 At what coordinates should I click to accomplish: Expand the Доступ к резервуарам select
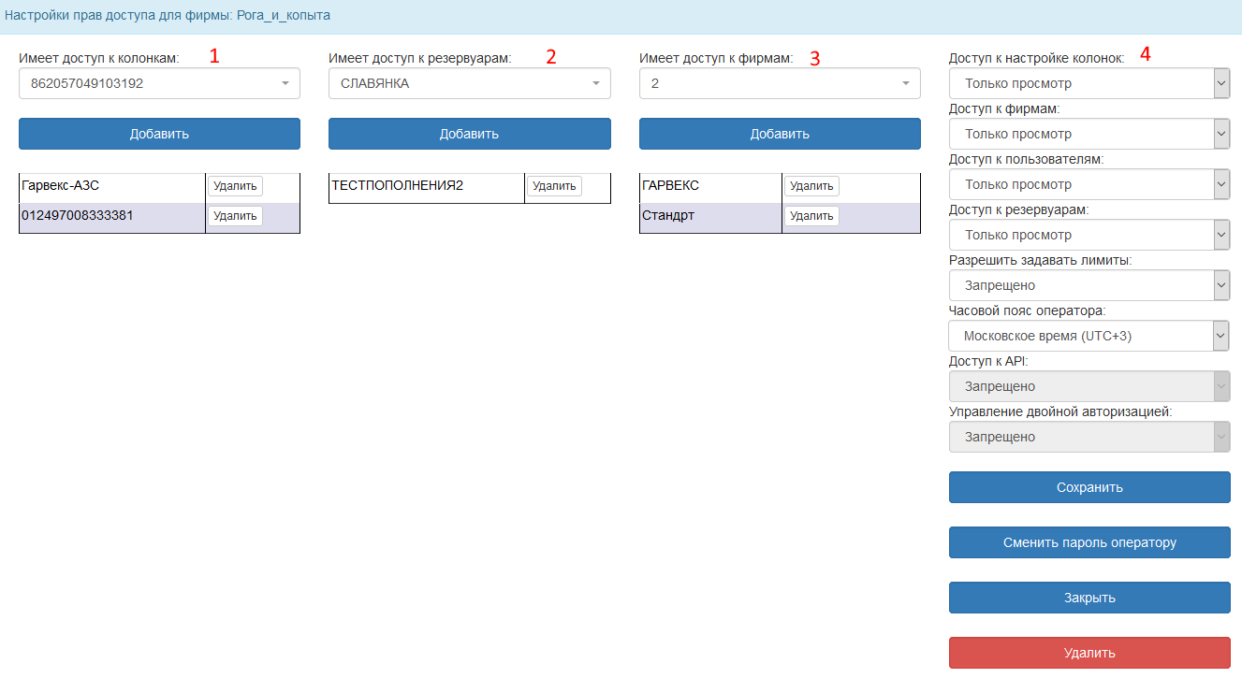click(x=1089, y=235)
